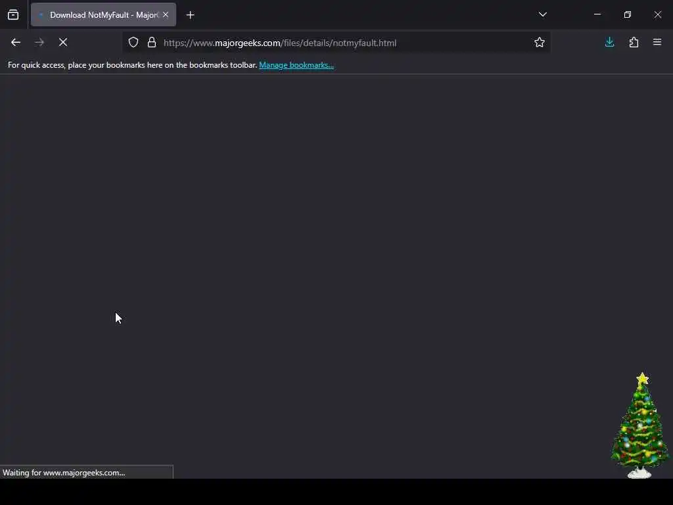
Task: Open the Extensions menu
Action: click(634, 43)
